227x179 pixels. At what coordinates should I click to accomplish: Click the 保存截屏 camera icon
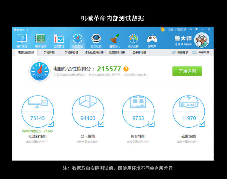pyautogui.click(x=194, y=52)
